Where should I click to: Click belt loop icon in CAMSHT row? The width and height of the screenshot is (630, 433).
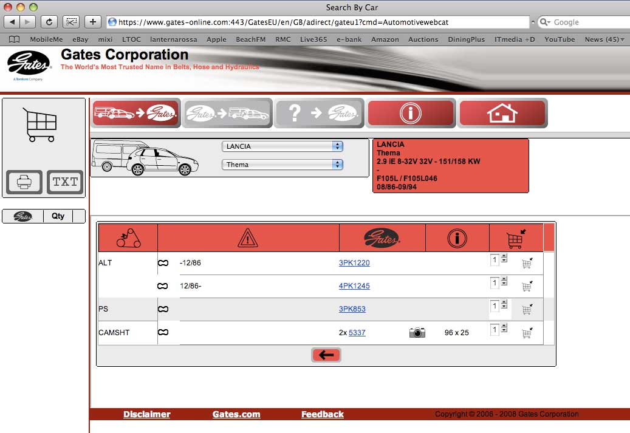coord(163,333)
